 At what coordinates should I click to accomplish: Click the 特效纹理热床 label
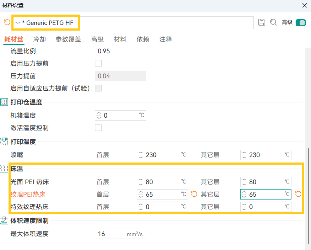pyautogui.click(x=30, y=207)
